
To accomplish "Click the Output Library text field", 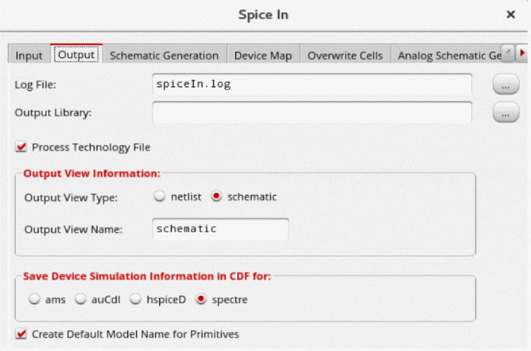I will pos(312,112).
